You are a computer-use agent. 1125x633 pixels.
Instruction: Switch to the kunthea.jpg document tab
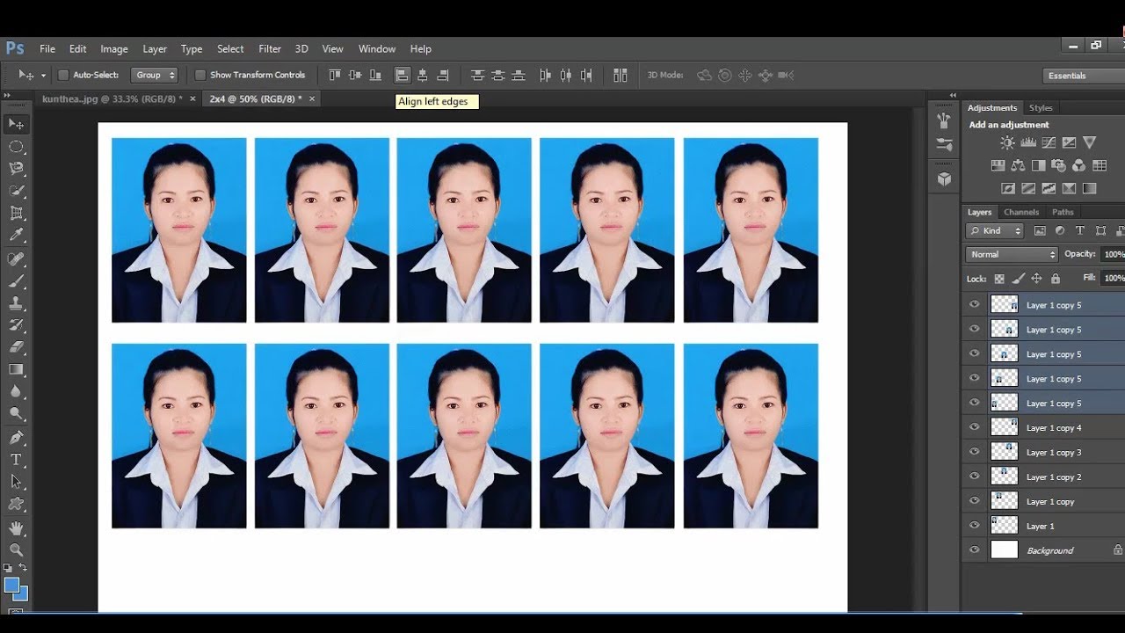point(112,99)
